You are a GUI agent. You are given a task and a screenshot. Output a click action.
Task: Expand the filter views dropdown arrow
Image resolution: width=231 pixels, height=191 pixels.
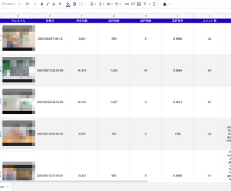coord(150,4)
